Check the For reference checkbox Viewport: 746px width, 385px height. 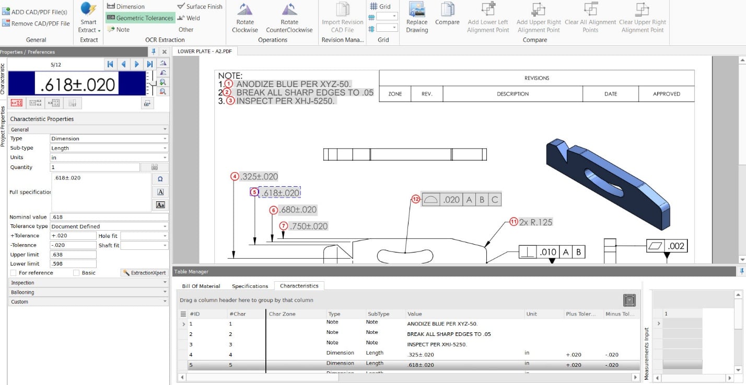[14, 273]
